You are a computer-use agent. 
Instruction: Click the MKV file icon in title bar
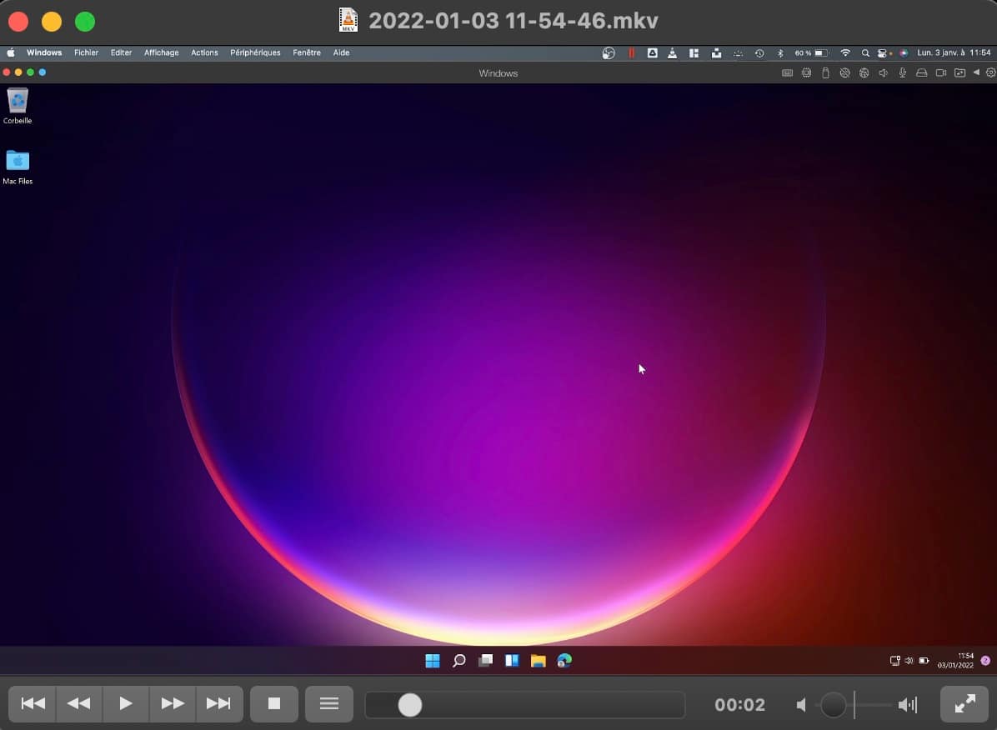[x=348, y=20]
